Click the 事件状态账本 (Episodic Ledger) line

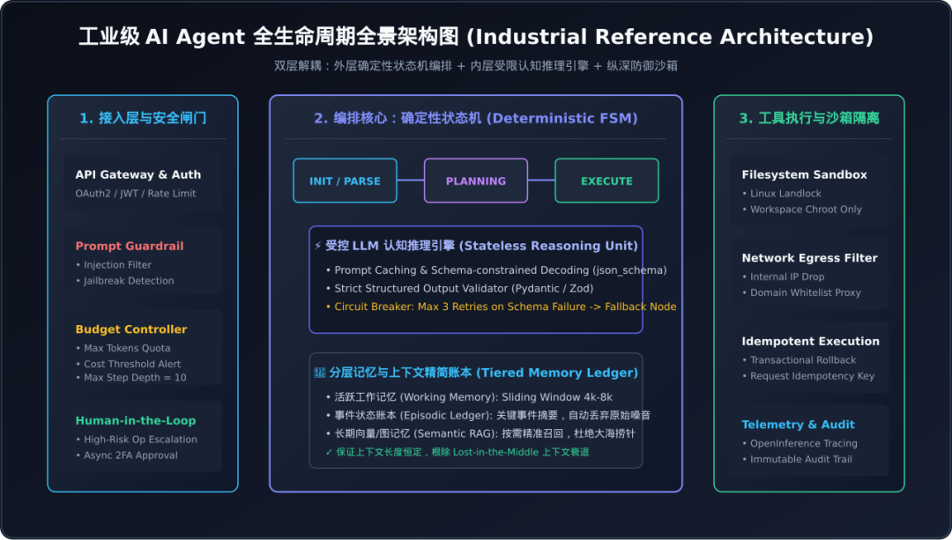pos(488,415)
